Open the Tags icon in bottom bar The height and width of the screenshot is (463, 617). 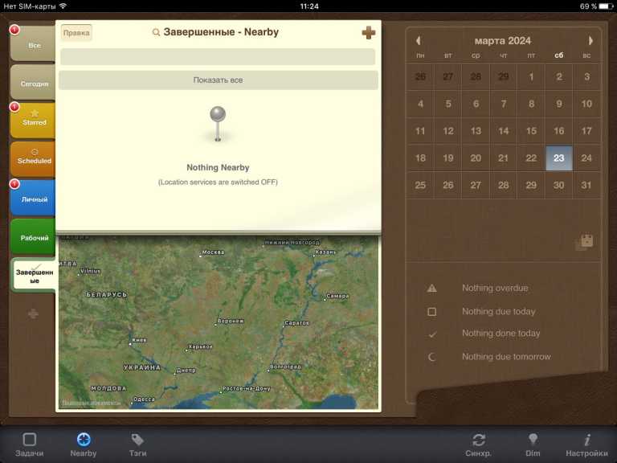click(137, 440)
